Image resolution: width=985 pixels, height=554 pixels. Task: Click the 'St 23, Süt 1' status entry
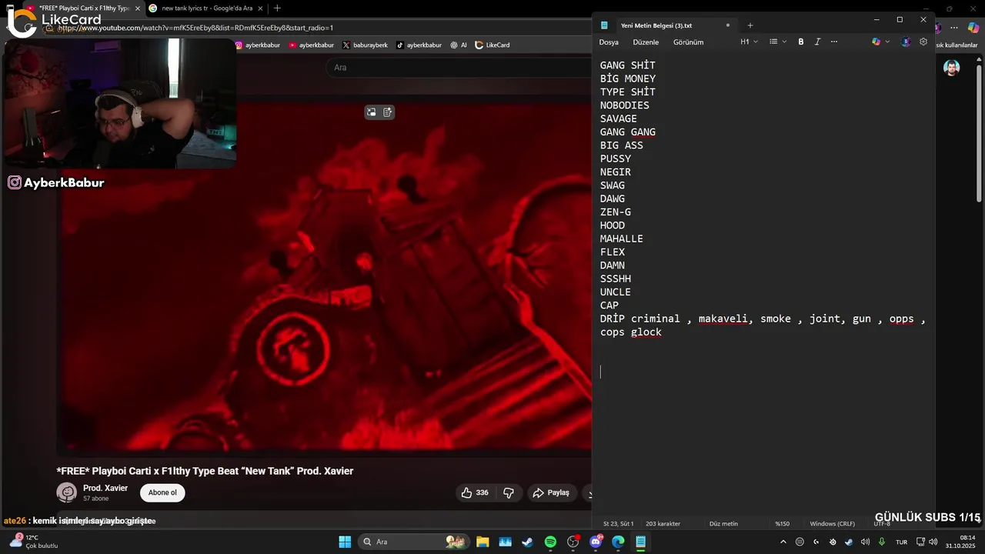click(x=618, y=523)
